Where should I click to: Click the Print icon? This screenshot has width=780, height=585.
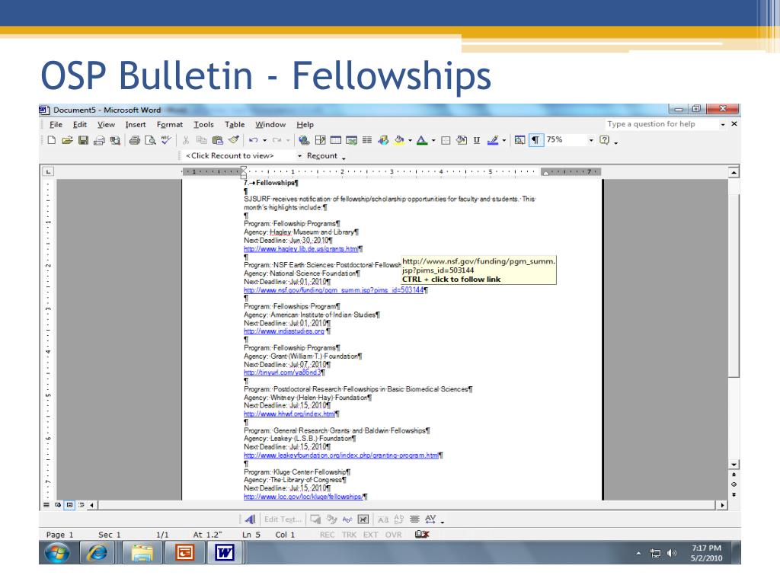(x=134, y=140)
